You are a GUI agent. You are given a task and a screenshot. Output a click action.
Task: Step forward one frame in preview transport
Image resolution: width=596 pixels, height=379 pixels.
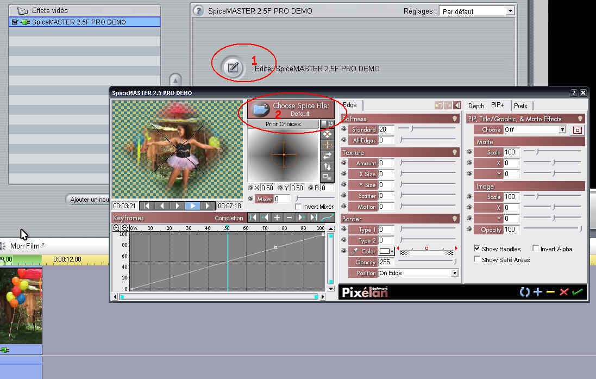(x=177, y=206)
